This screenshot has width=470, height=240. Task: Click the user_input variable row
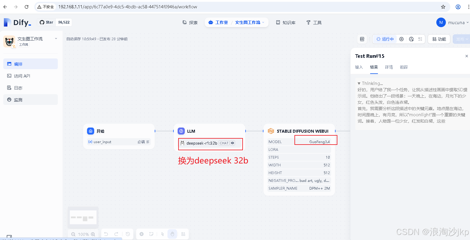click(x=119, y=142)
